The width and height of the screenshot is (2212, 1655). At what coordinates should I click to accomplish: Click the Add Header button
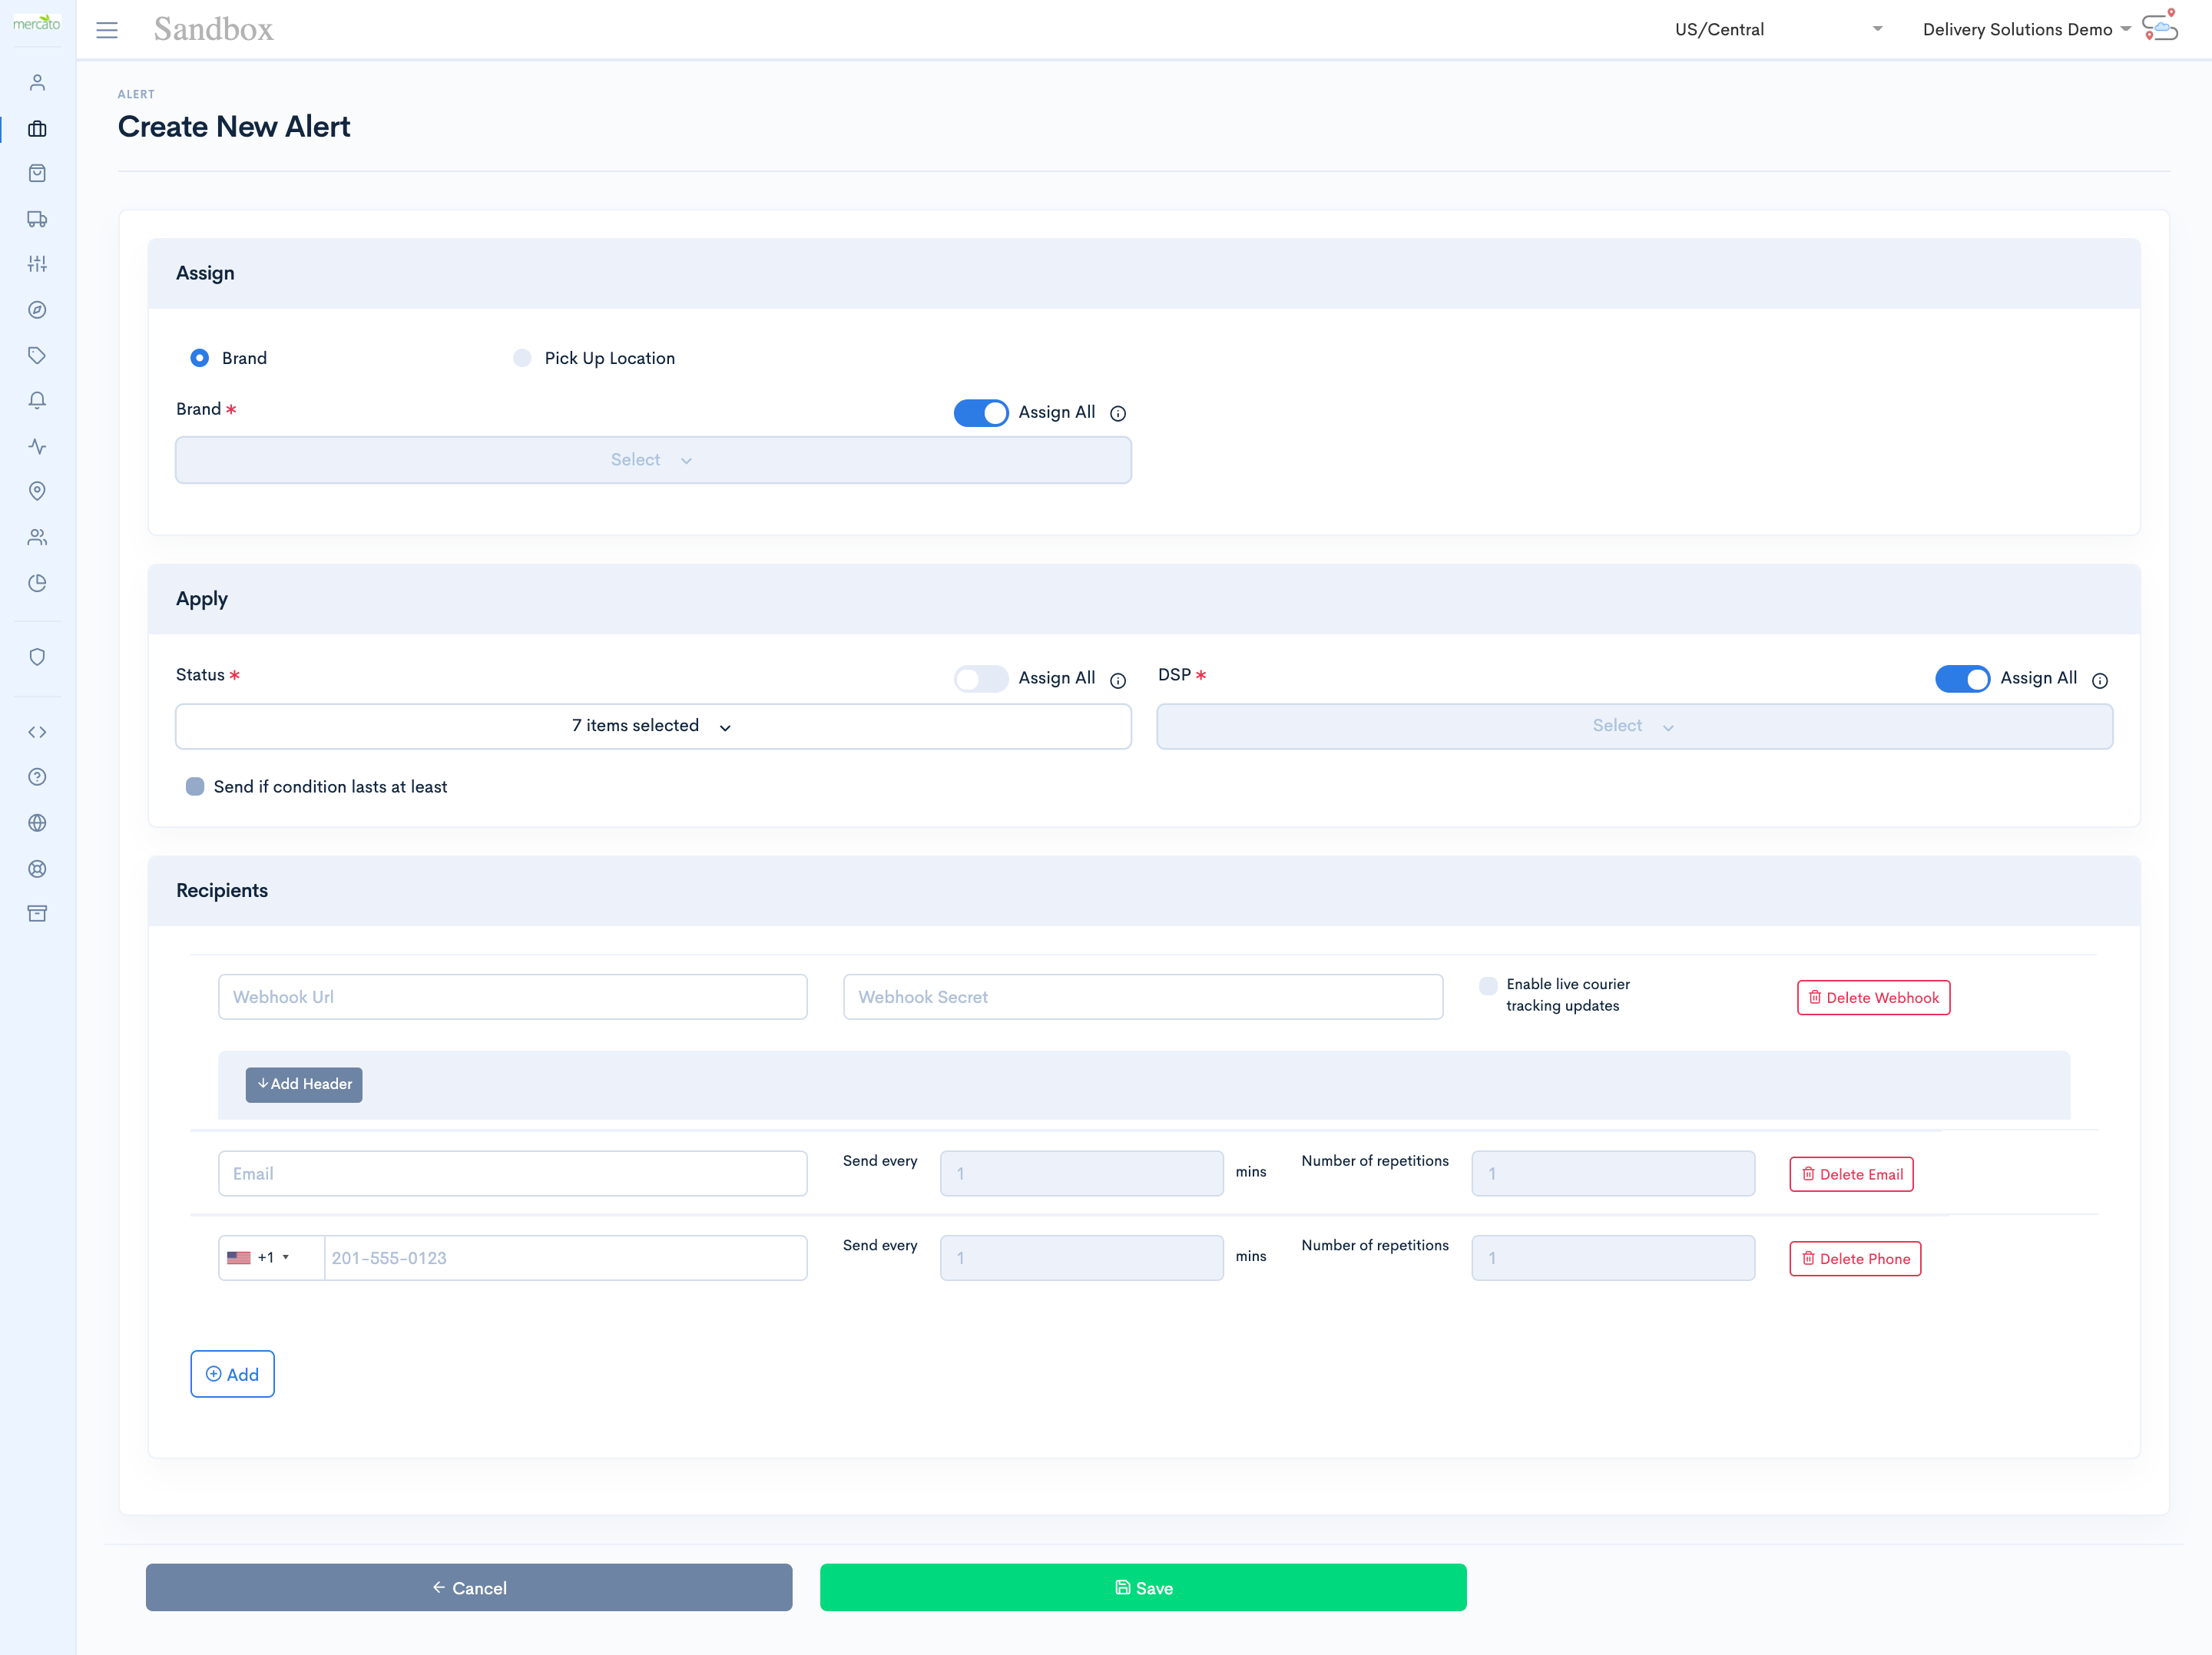tap(304, 1085)
